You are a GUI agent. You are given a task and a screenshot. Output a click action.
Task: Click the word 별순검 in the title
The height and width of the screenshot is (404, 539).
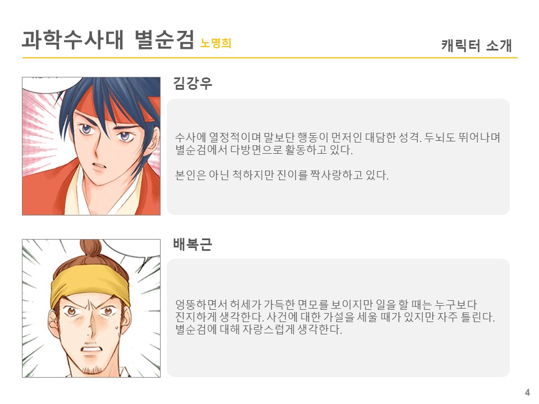click(x=165, y=39)
